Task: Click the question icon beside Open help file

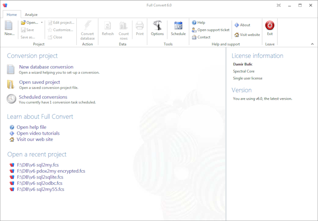Action: click(x=12, y=127)
